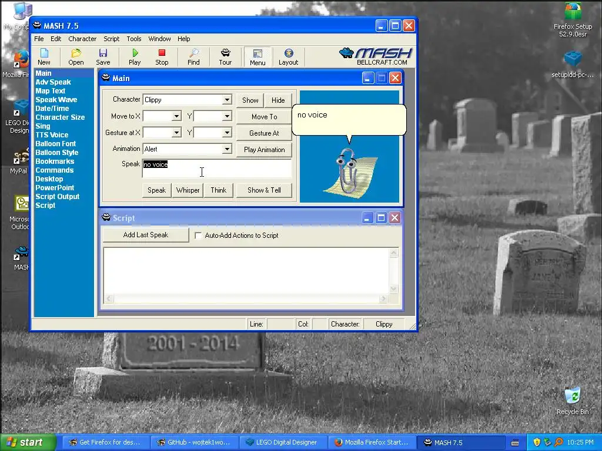
Task: Click Script horizontal scroll right arrow
Action: [x=383, y=298]
